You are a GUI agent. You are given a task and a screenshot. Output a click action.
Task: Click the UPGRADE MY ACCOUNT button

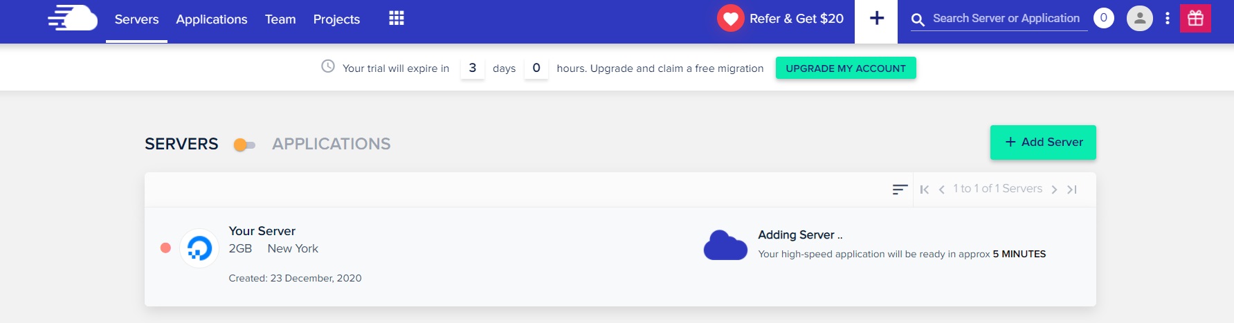click(x=846, y=68)
